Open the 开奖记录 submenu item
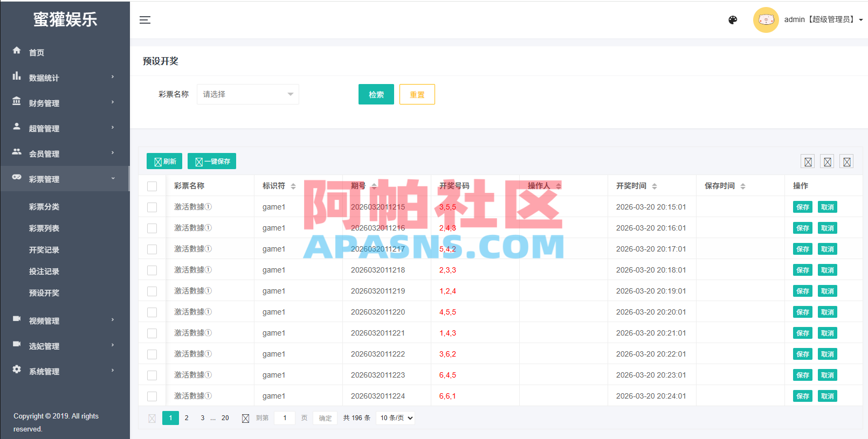The width and height of the screenshot is (868, 439). tap(44, 250)
